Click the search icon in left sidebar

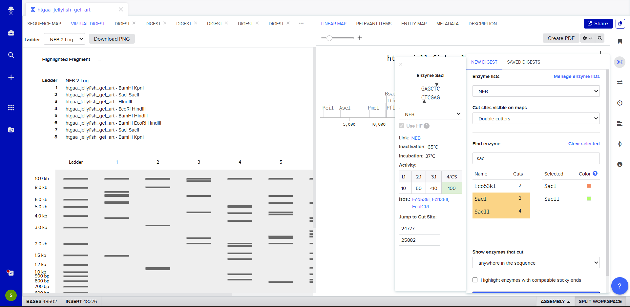click(x=11, y=55)
